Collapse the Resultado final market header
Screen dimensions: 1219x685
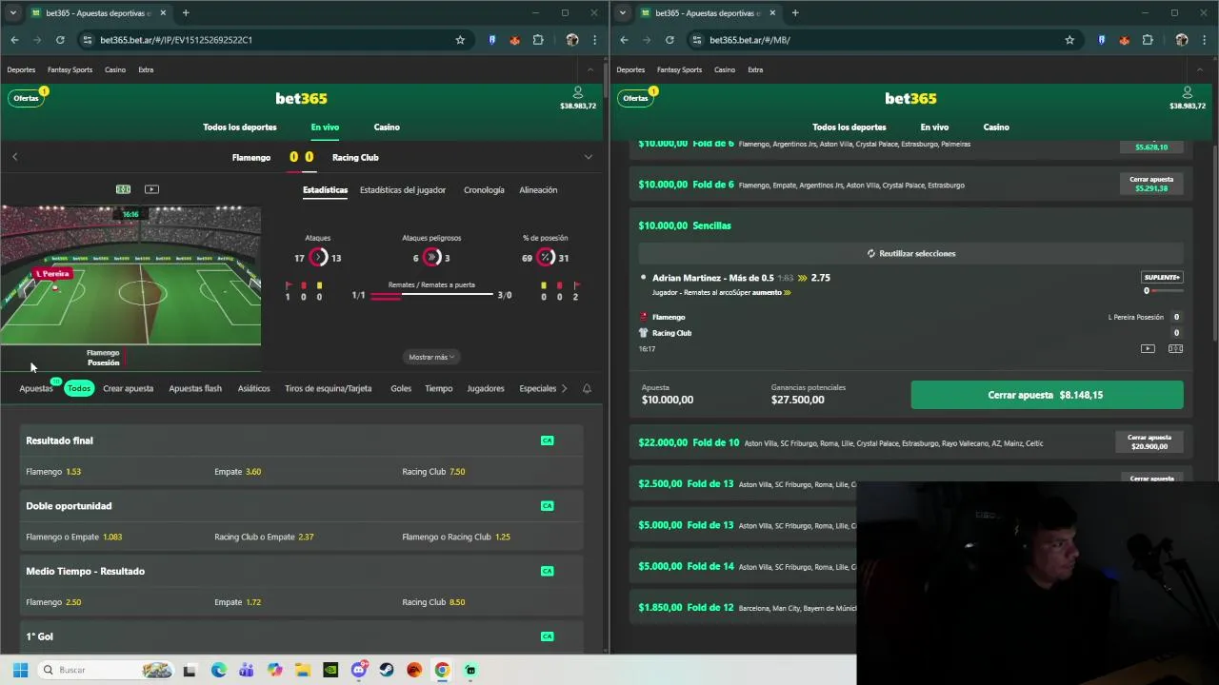point(302,440)
